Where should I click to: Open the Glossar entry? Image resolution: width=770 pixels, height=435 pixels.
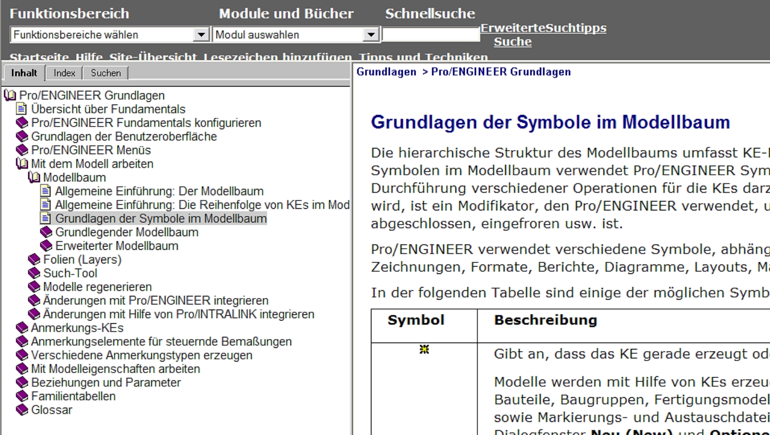click(x=51, y=409)
